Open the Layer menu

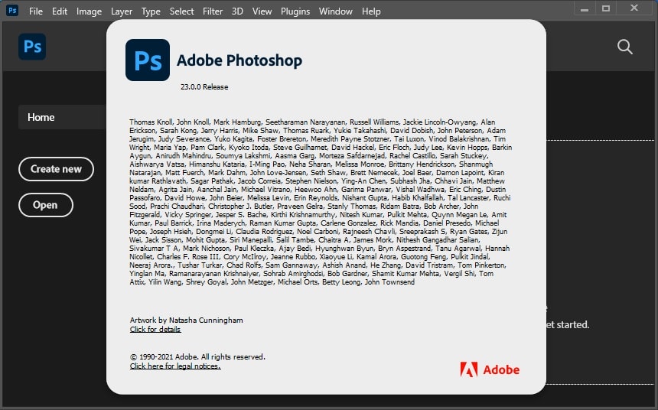[x=122, y=11]
